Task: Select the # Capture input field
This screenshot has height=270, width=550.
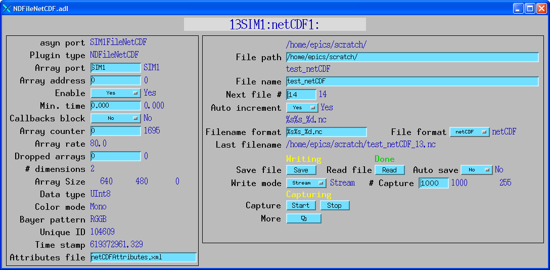Action: pyautogui.click(x=433, y=183)
